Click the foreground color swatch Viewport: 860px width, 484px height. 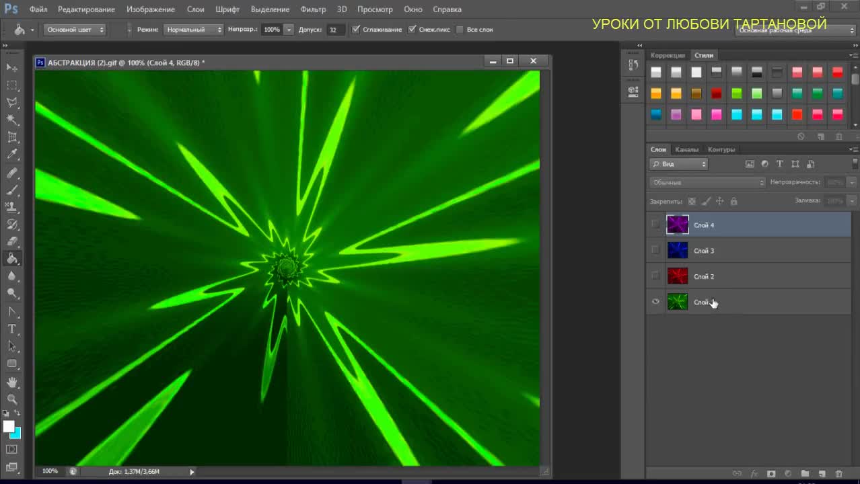click(8, 426)
